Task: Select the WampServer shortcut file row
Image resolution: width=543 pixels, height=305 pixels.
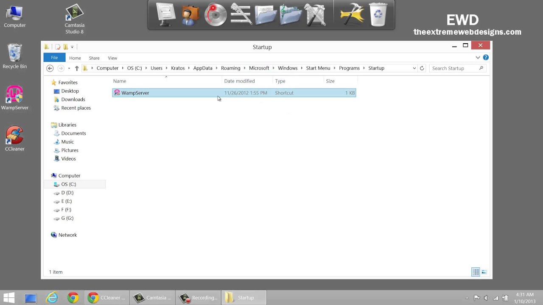Action: point(234,93)
